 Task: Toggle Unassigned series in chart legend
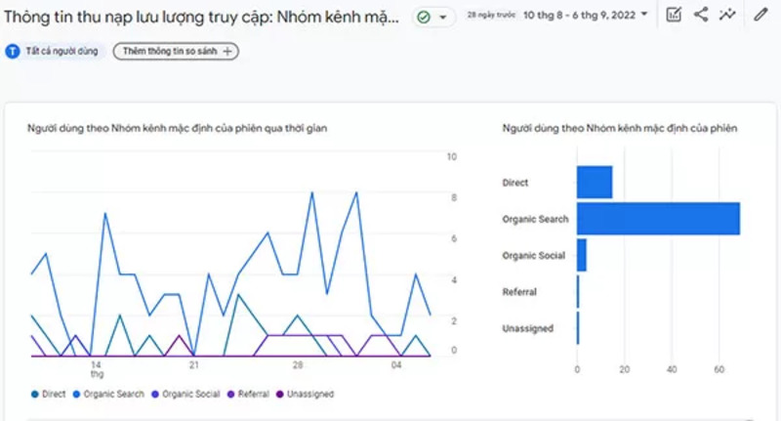(305, 394)
